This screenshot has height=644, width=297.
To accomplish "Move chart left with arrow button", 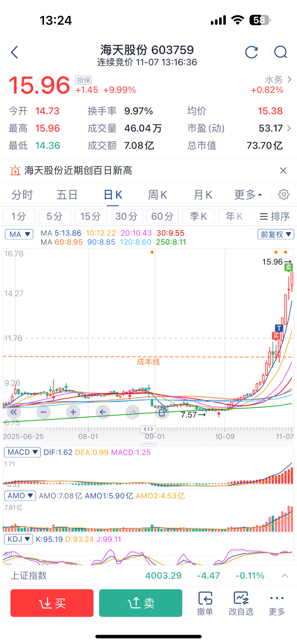I will (x=102, y=412).
